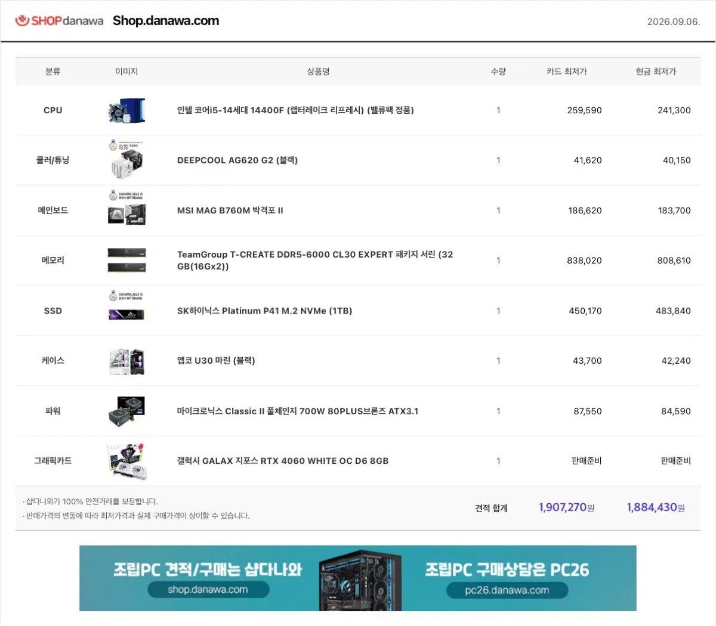Image resolution: width=716 pixels, height=626 pixels.
Task: Click memory cash price 808,610
Action: tap(674, 261)
